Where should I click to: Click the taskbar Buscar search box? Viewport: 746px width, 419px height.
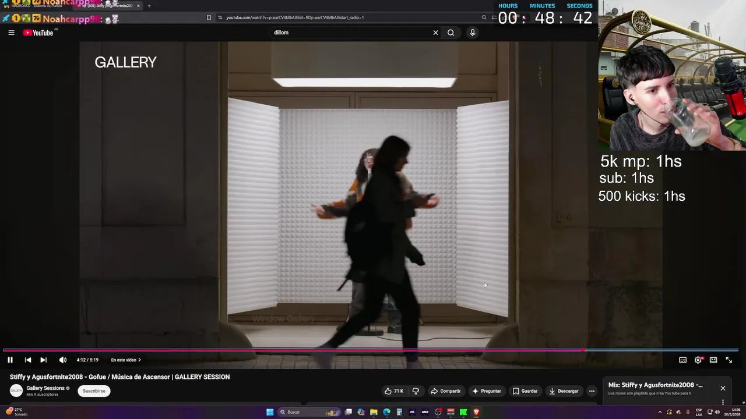click(309, 412)
